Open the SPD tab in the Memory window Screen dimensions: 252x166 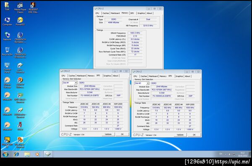click(x=132, y=13)
